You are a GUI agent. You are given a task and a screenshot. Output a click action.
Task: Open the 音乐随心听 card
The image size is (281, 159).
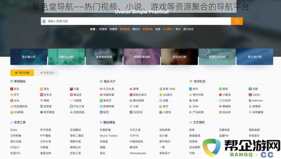click(x=29, y=57)
